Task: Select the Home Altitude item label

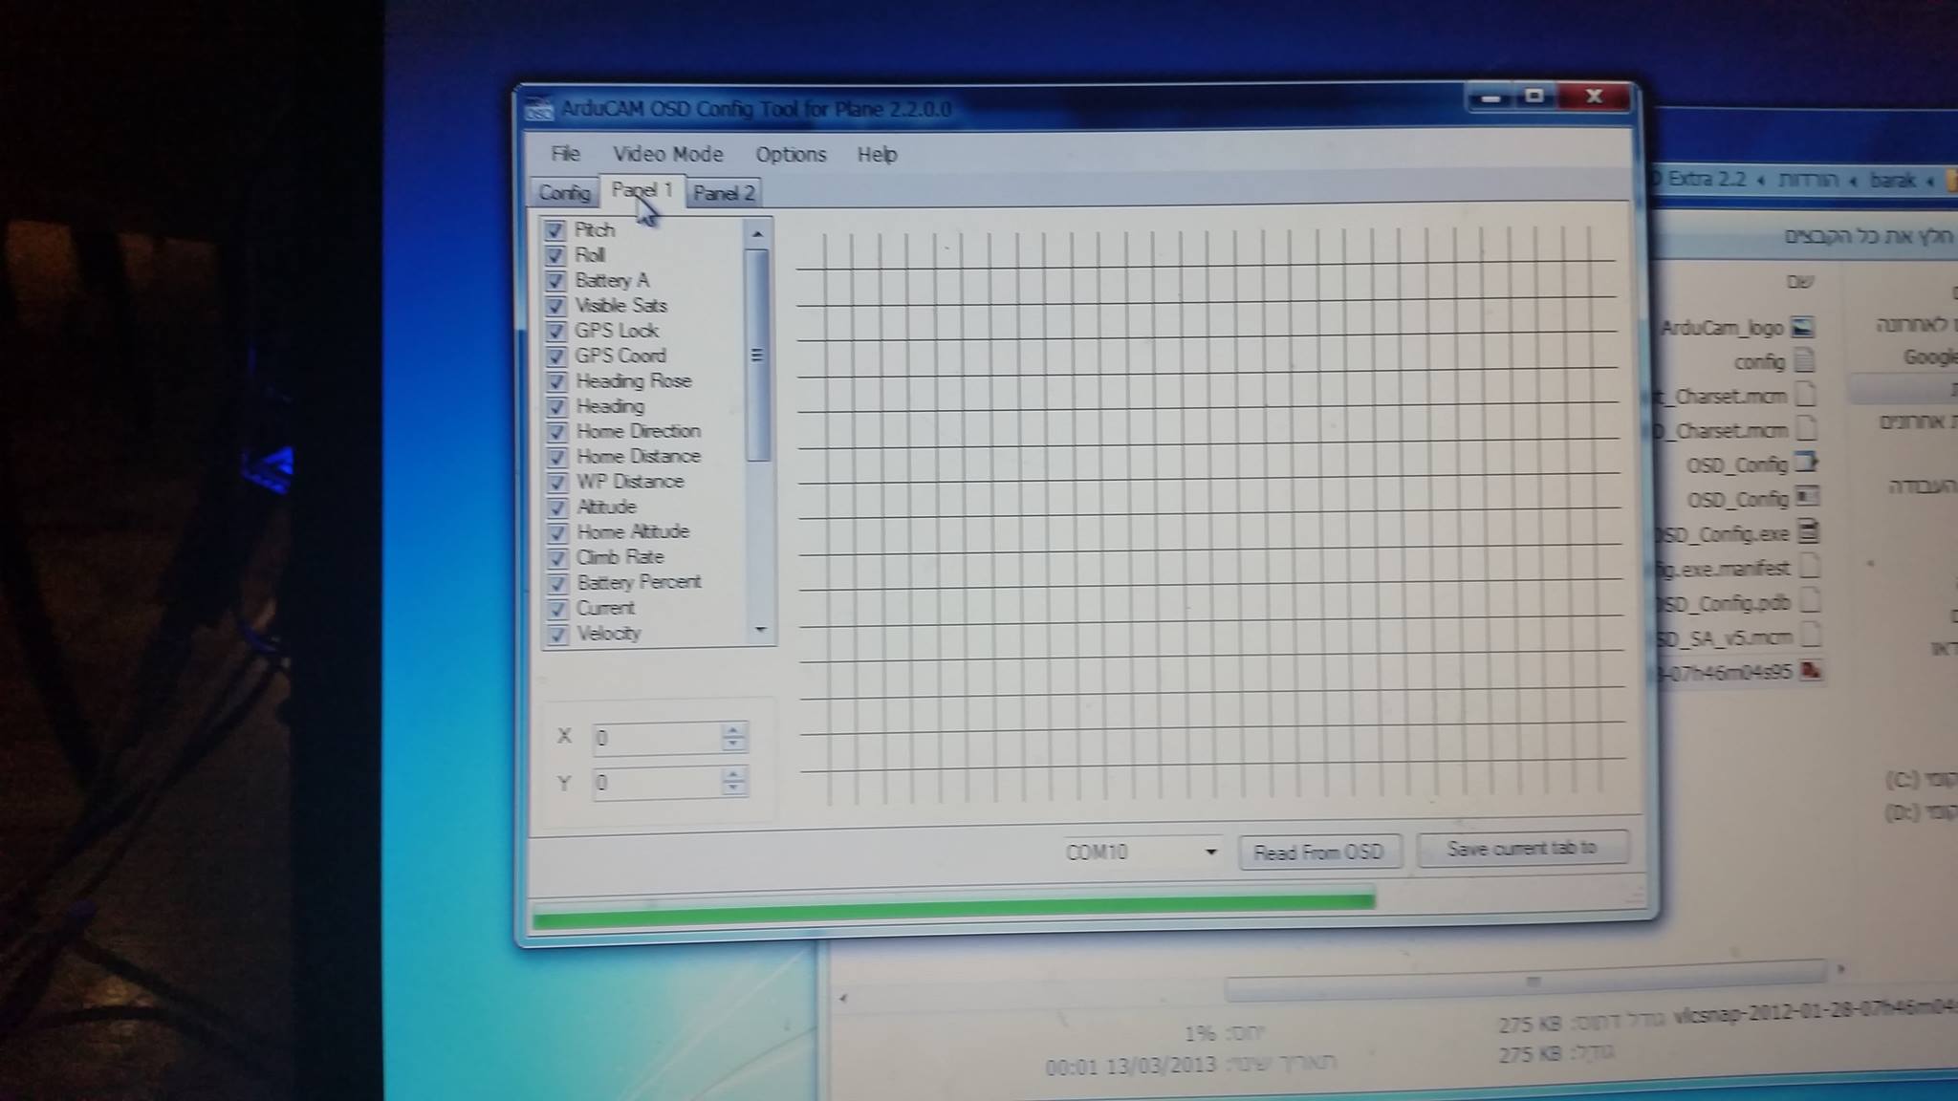Action: pos(633,531)
